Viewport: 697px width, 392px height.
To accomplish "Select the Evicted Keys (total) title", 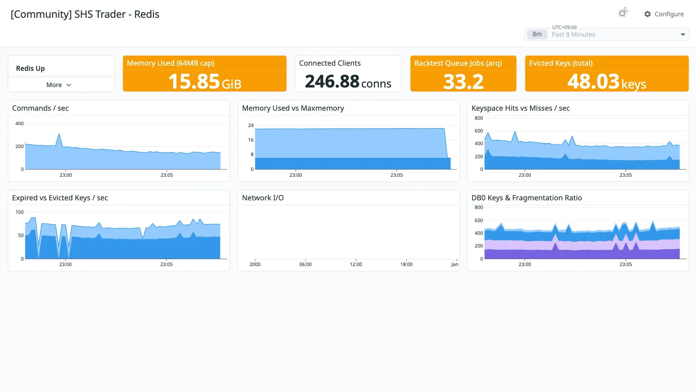I will [561, 63].
